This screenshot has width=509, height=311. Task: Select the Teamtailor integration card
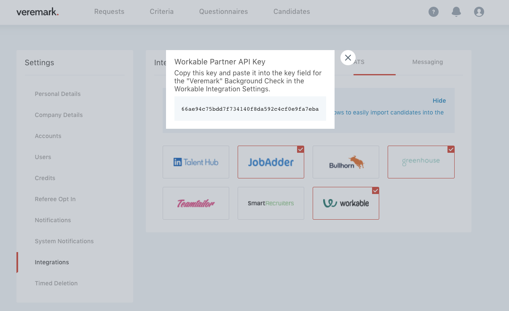(x=196, y=203)
